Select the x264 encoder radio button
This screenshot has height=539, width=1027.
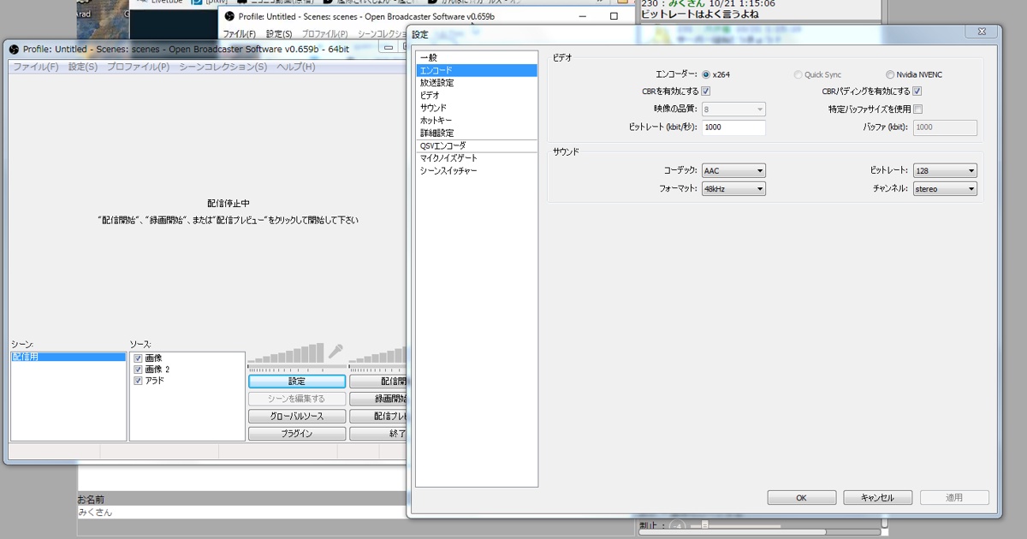706,74
